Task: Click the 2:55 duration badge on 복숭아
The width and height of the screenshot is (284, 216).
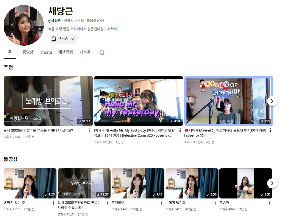Action: click(x=265, y=194)
